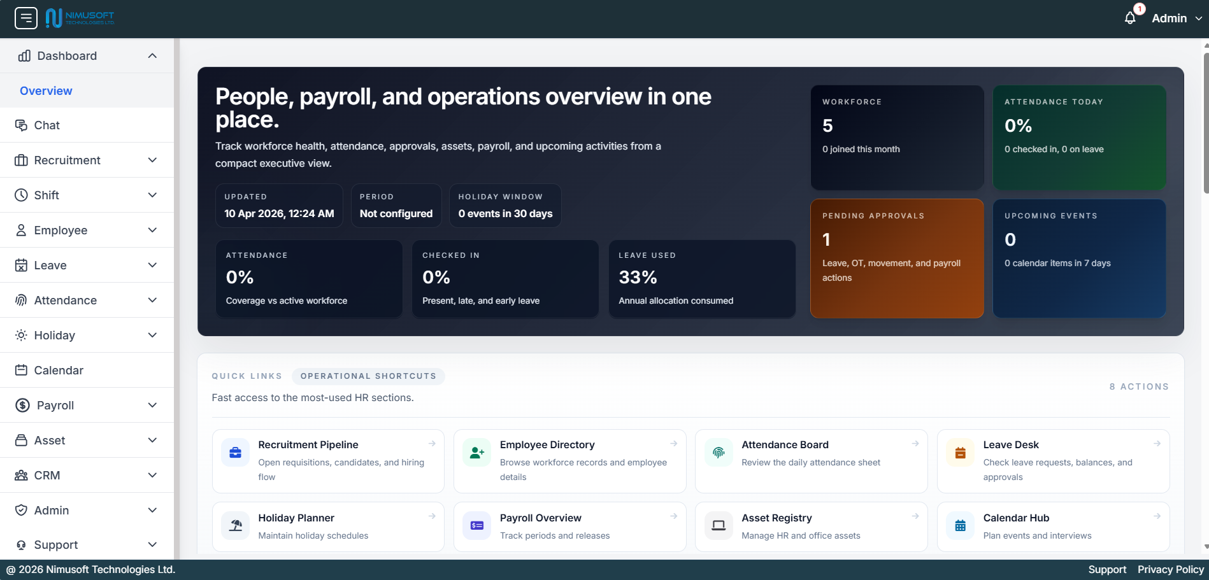The width and height of the screenshot is (1209, 580).
Task: Click the Employee Directory person icon
Action: [x=476, y=452]
